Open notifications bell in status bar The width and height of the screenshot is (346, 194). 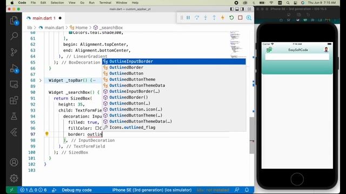247,190
